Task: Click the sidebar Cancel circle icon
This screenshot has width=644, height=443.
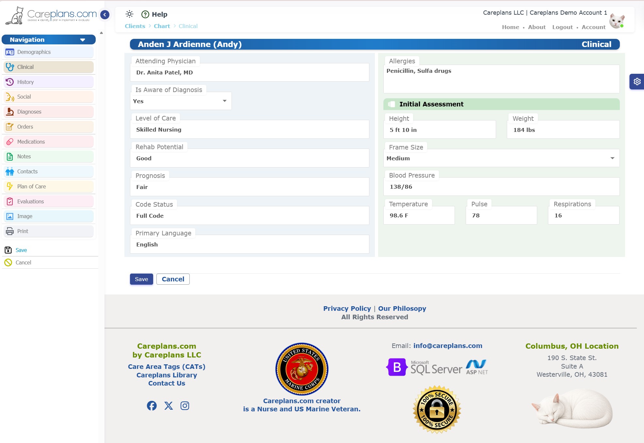Action: coord(8,262)
